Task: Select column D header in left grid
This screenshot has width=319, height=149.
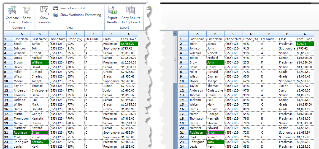Action: point(75,34)
